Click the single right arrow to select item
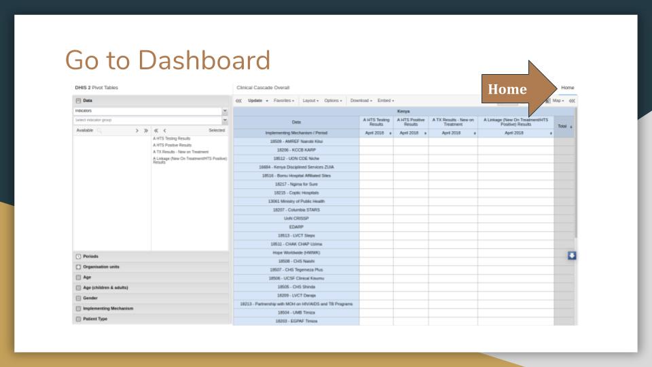Screen dimensions: 652x367 click(137, 130)
